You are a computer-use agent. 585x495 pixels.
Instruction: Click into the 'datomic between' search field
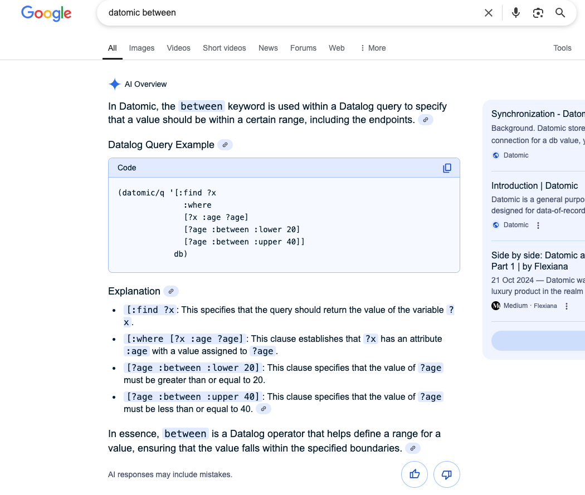(291, 13)
